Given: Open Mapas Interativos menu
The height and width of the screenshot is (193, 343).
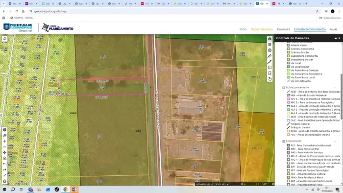Looking at the screenshot, I should [x=262, y=29].
